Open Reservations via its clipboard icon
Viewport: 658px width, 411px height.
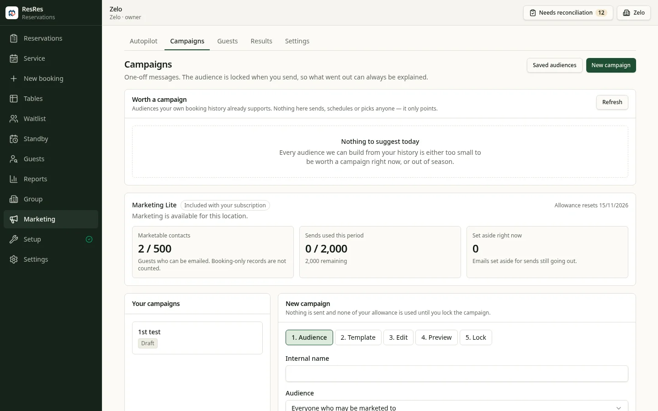coord(14,38)
